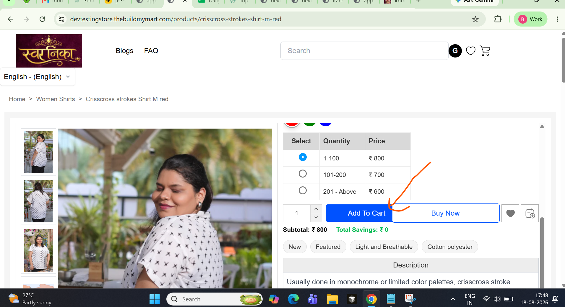Increase the quantity with the up arrow

point(316,209)
